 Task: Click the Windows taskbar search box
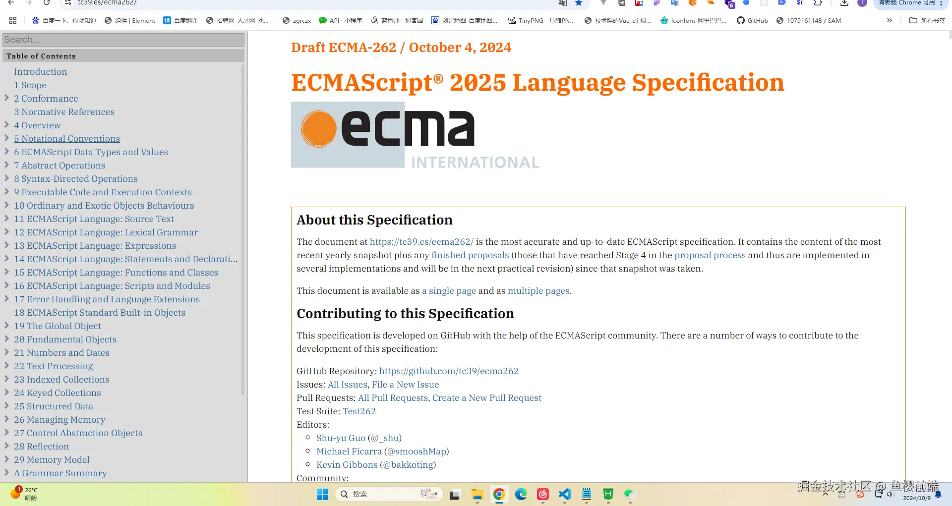tap(389, 494)
